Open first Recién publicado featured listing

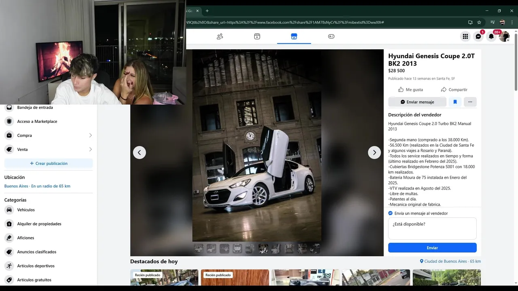tap(164, 278)
